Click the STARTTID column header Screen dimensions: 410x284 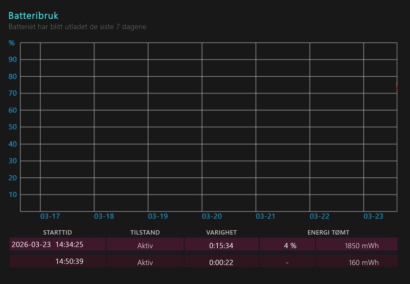[x=57, y=232]
